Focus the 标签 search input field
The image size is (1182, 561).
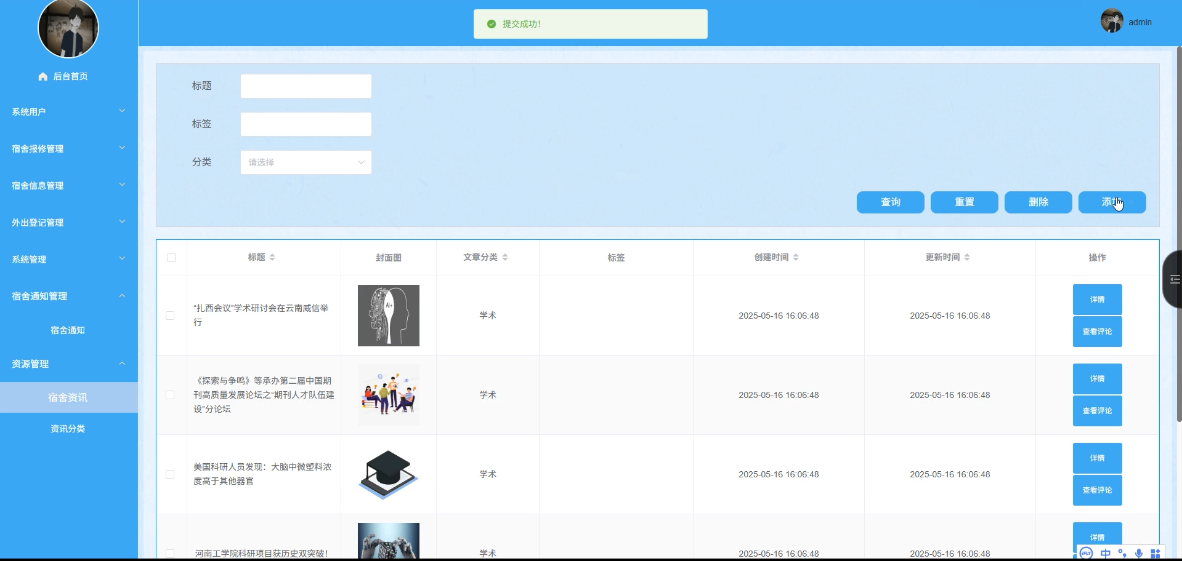tap(306, 124)
